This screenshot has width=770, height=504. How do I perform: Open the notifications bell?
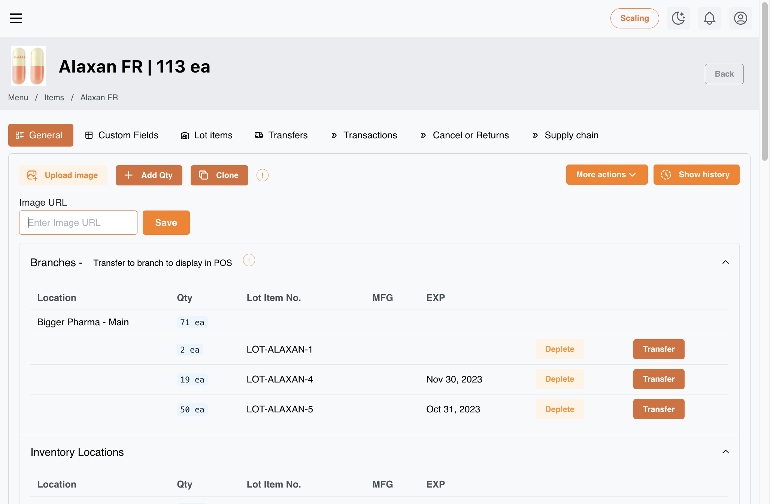(x=709, y=18)
